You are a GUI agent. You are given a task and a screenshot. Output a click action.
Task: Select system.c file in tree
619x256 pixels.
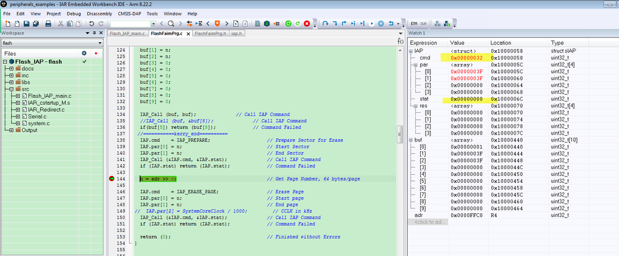click(x=39, y=123)
